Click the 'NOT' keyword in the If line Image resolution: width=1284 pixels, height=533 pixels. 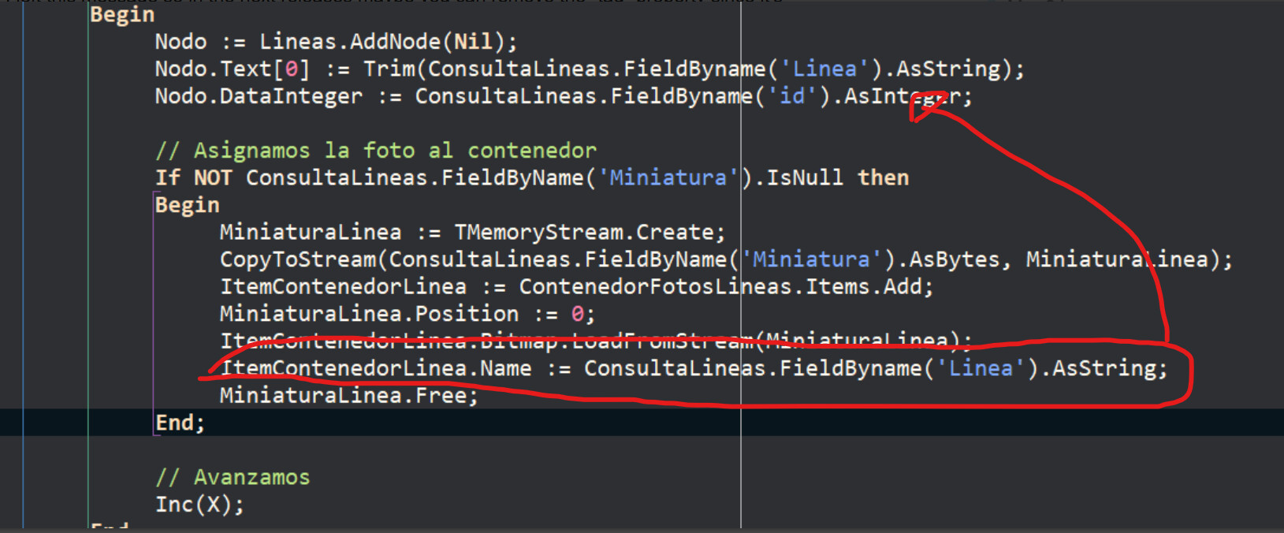pos(213,178)
